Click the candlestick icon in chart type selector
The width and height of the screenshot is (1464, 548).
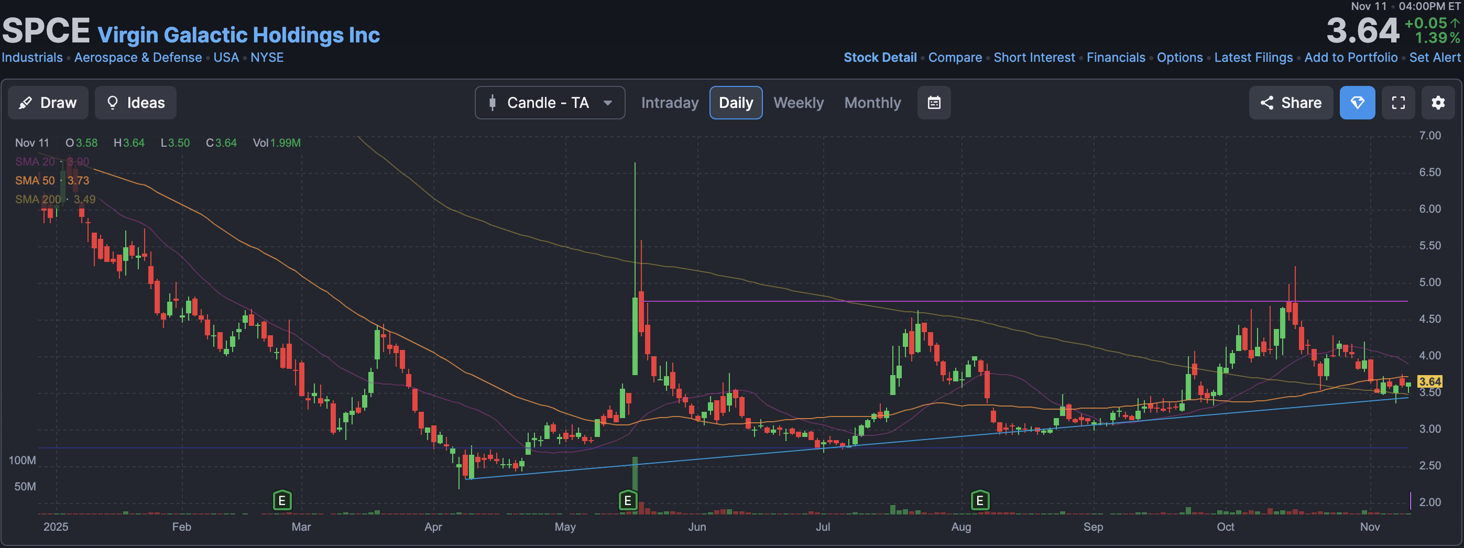(x=492, y=103)
